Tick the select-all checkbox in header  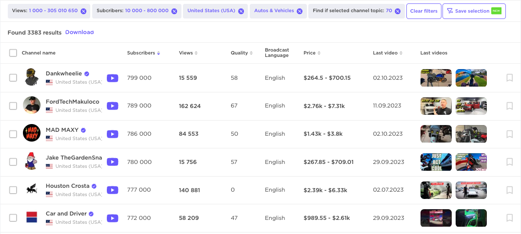[x=13, y=53]
